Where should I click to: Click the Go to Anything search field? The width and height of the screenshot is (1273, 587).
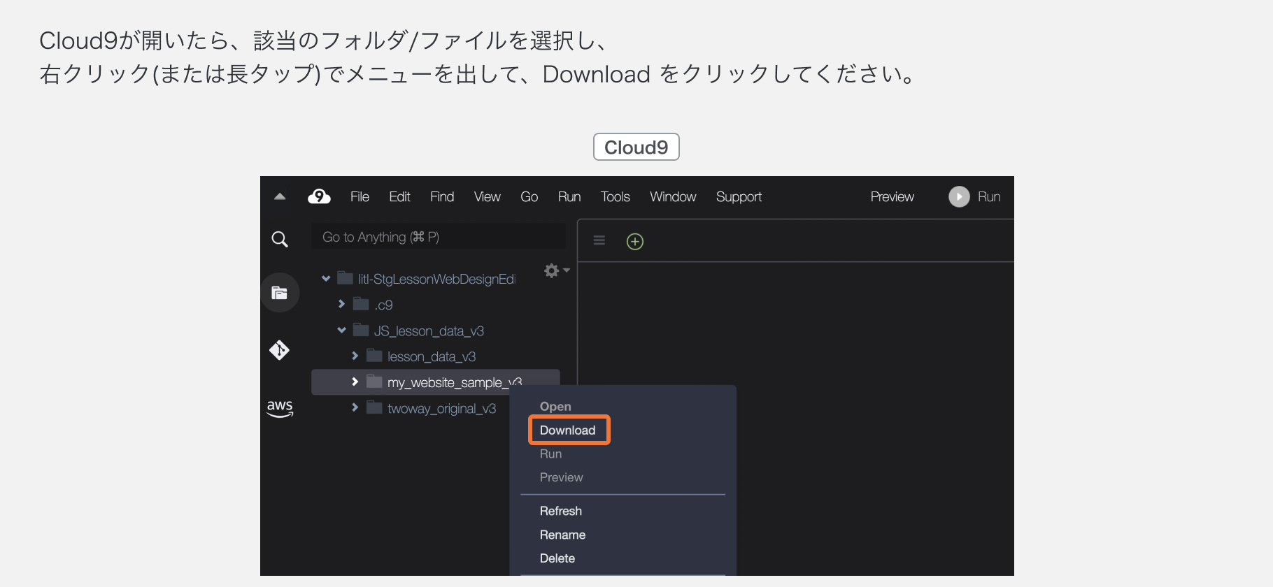[439, 237]
